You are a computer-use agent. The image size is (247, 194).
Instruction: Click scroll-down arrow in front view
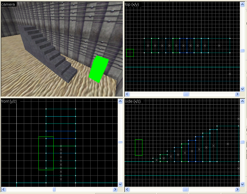120,184
